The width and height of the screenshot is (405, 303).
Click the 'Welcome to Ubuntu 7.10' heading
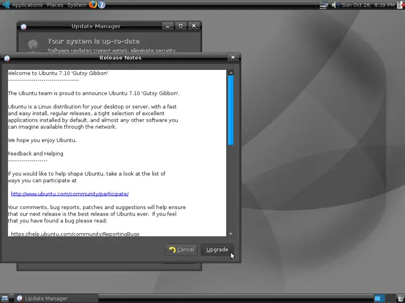pos(58,73)
